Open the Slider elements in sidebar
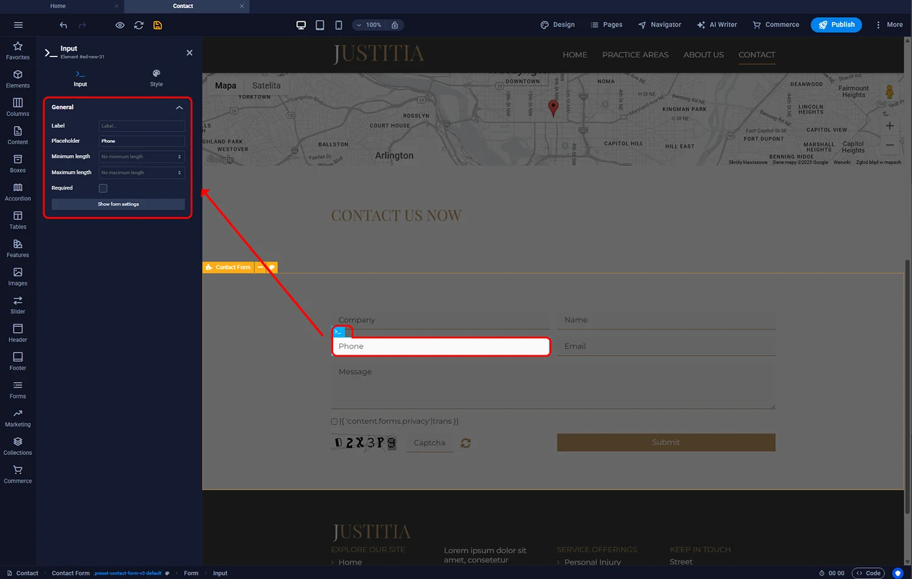 tap(18, 305)
